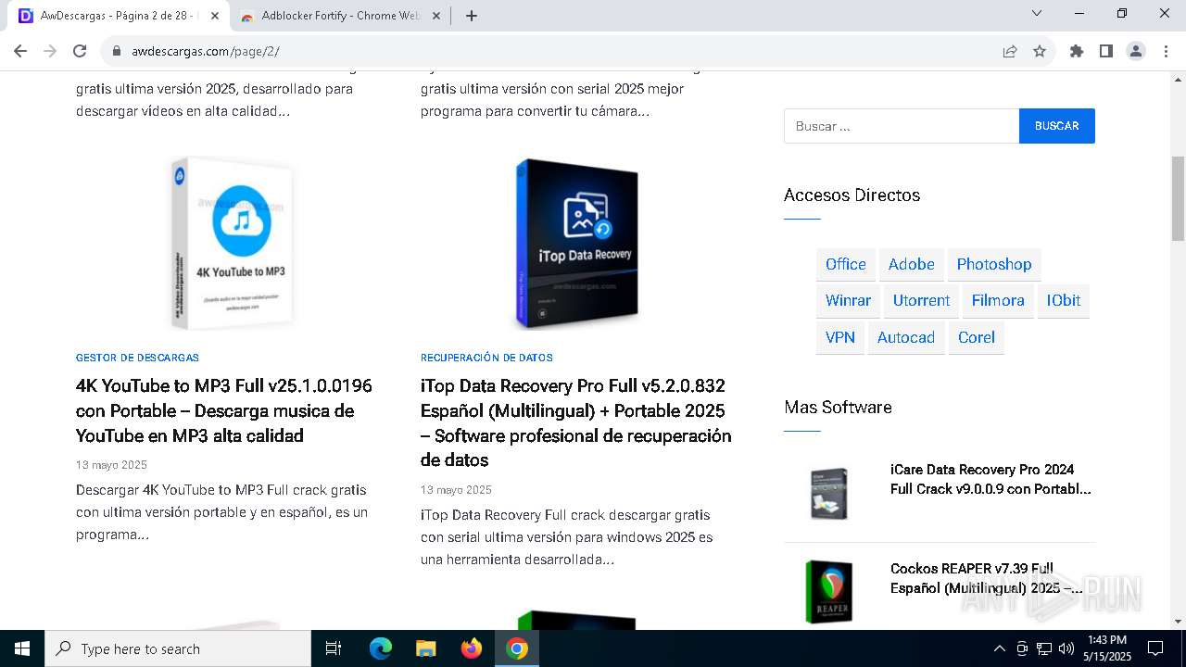Toggle the browser side panel icon
This screenshot has width=1186, height=667.
point(1106,51)
